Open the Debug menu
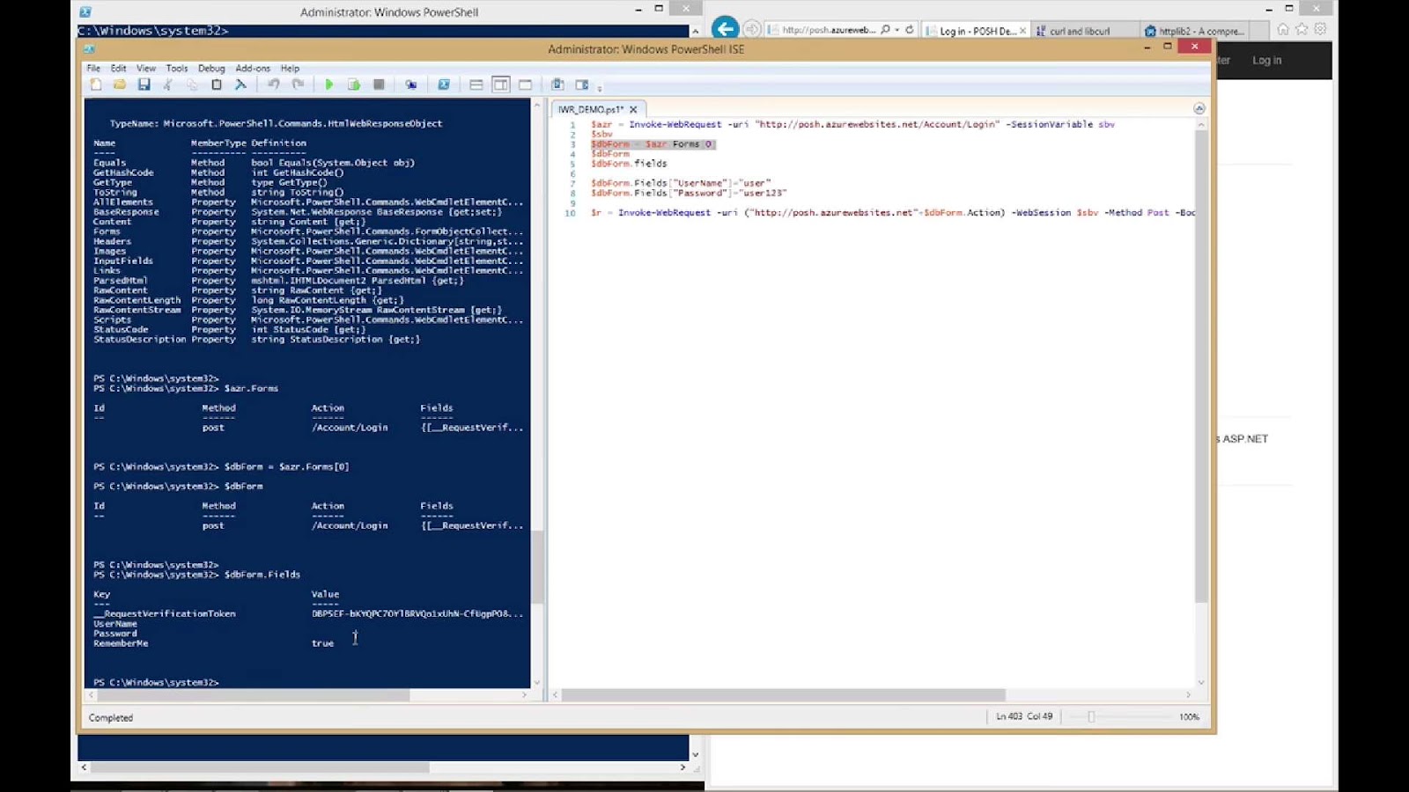The image size is (1409, 792). (211, 68)
